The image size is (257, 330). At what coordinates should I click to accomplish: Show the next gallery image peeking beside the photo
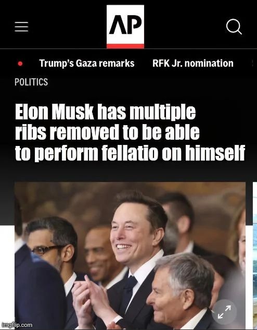[255, 255]
